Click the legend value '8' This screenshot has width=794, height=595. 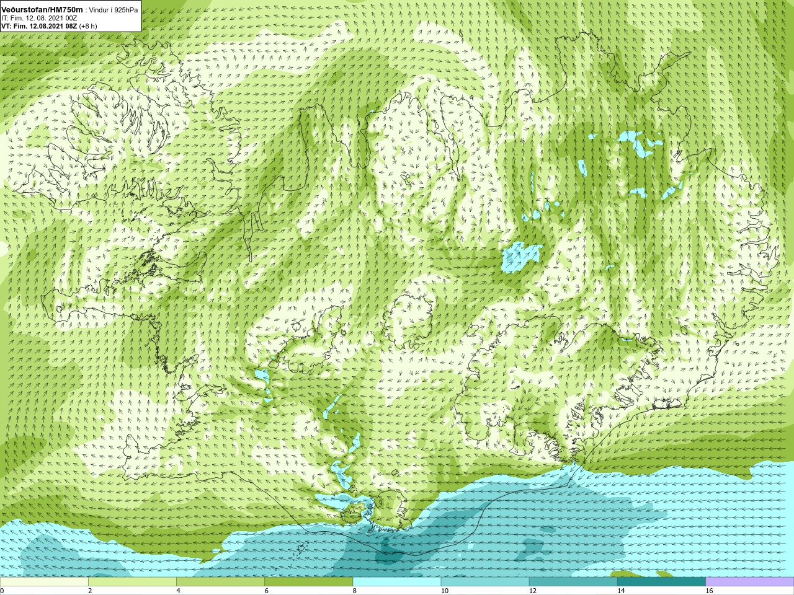(355, 591)
